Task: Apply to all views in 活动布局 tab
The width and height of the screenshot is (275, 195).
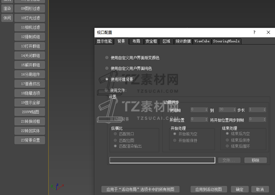Action: tap(140, 190)
